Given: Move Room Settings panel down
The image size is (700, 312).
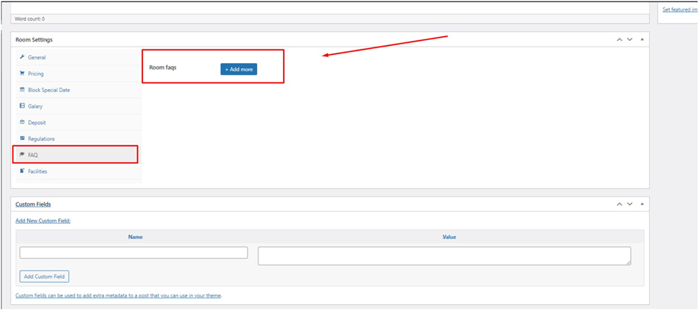Looking at the screenshot, I should pos(630,40).
